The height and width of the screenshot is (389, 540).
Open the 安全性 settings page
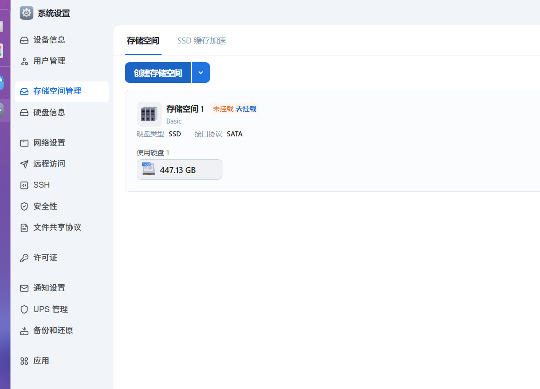click(x=62, y=206)
